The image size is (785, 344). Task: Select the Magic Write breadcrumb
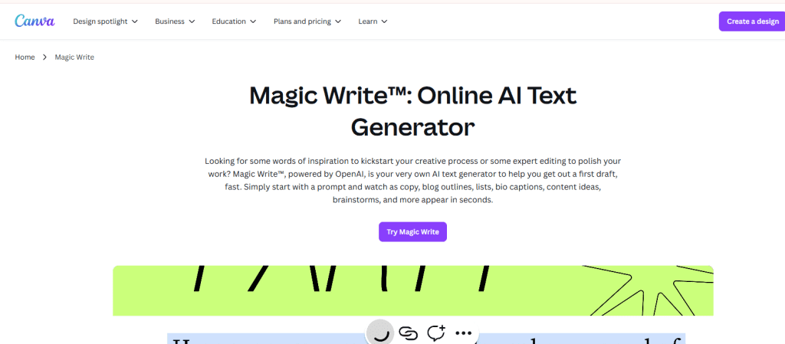[x=74, y=57]
